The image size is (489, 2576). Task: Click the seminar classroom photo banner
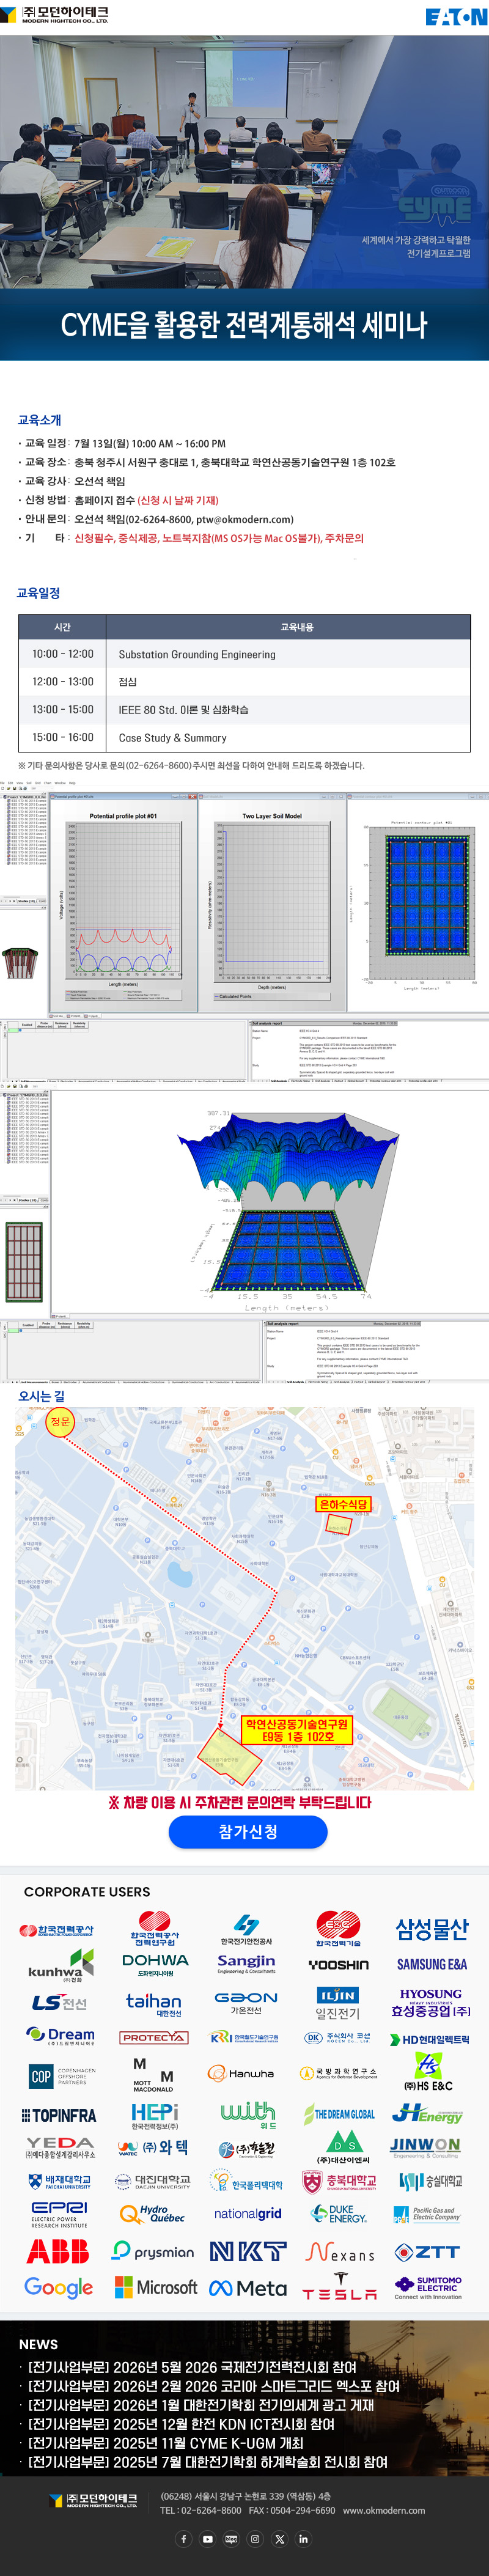click(x=244, y=162)
